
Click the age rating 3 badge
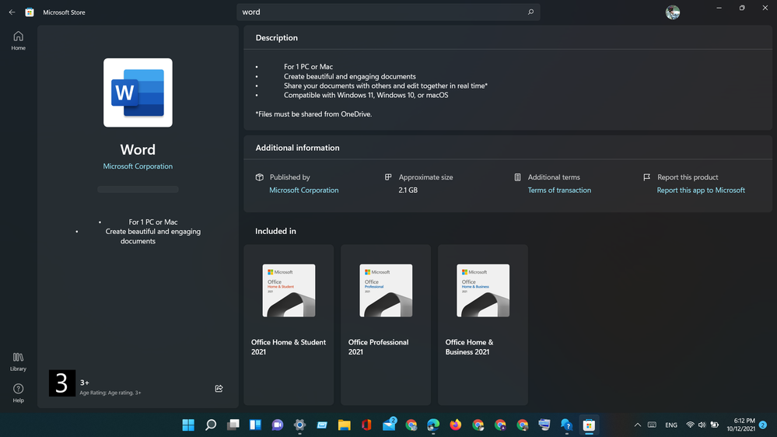62,383
